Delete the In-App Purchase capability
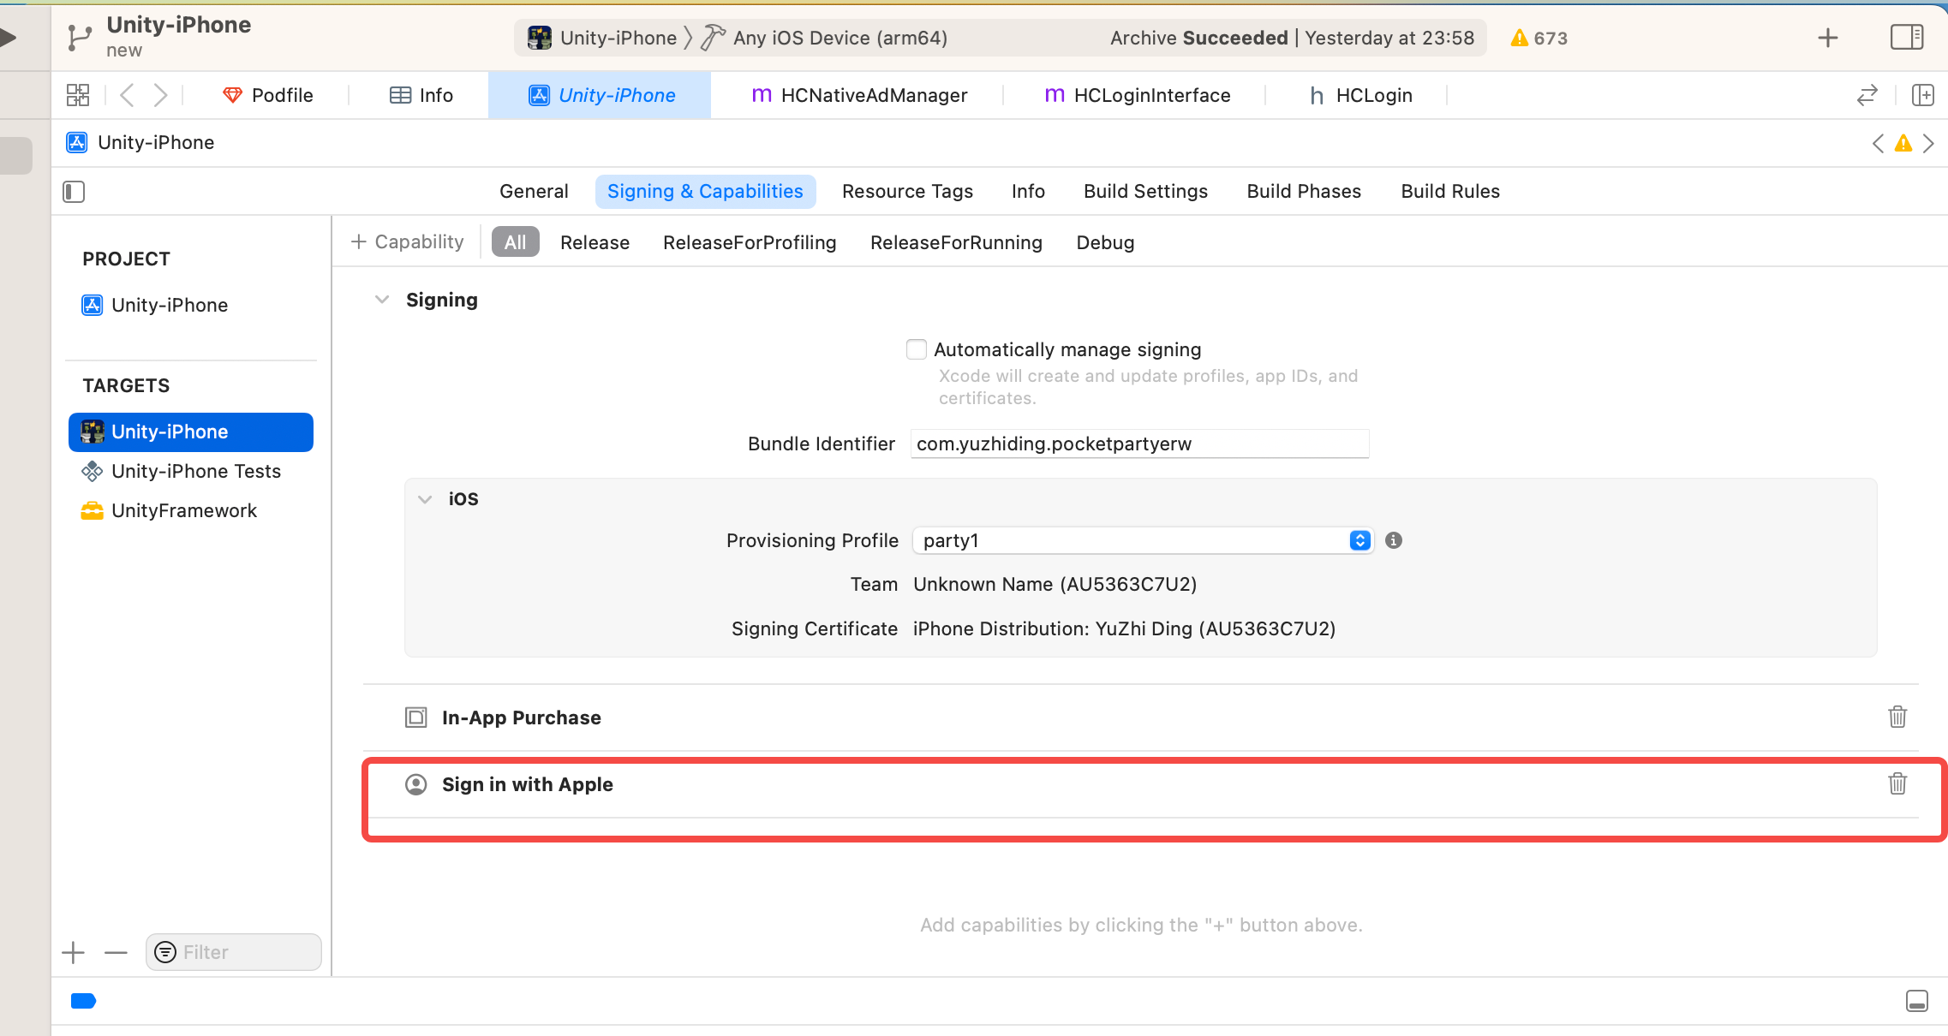 pos(1897,717)
